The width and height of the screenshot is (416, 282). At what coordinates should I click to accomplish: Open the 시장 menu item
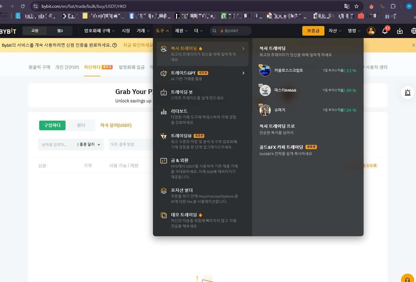click(126, 31)
